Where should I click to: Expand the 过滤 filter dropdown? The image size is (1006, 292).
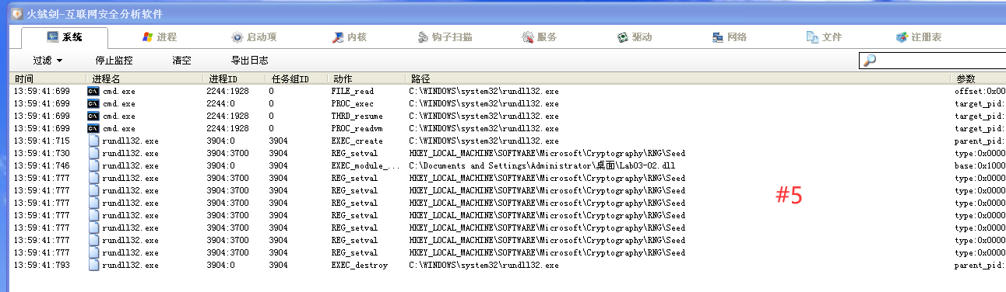(x=47, y=61)
